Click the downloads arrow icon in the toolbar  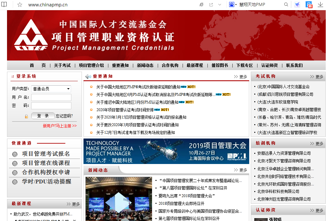pos(321,4)
